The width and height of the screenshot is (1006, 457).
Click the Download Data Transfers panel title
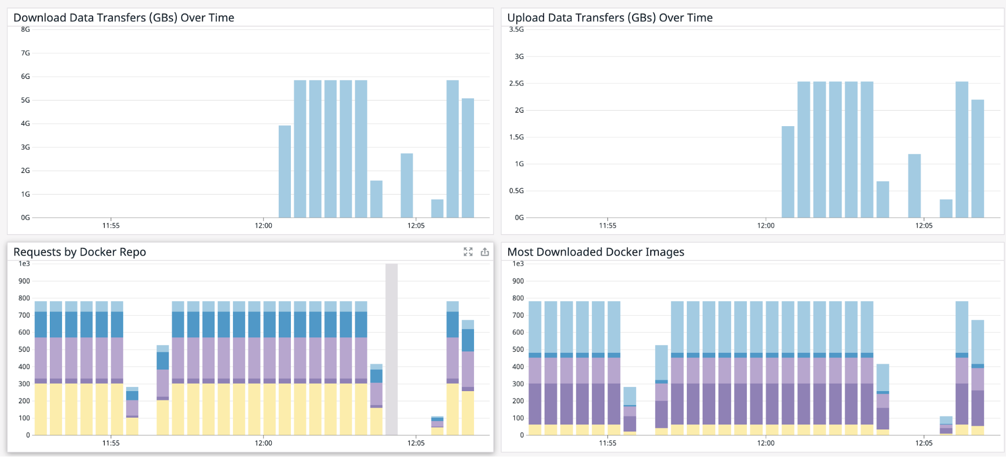[124, 17]
